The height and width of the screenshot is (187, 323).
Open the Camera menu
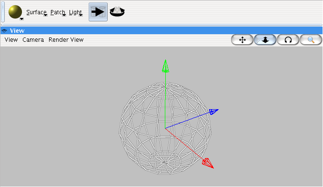click(33, 39)
